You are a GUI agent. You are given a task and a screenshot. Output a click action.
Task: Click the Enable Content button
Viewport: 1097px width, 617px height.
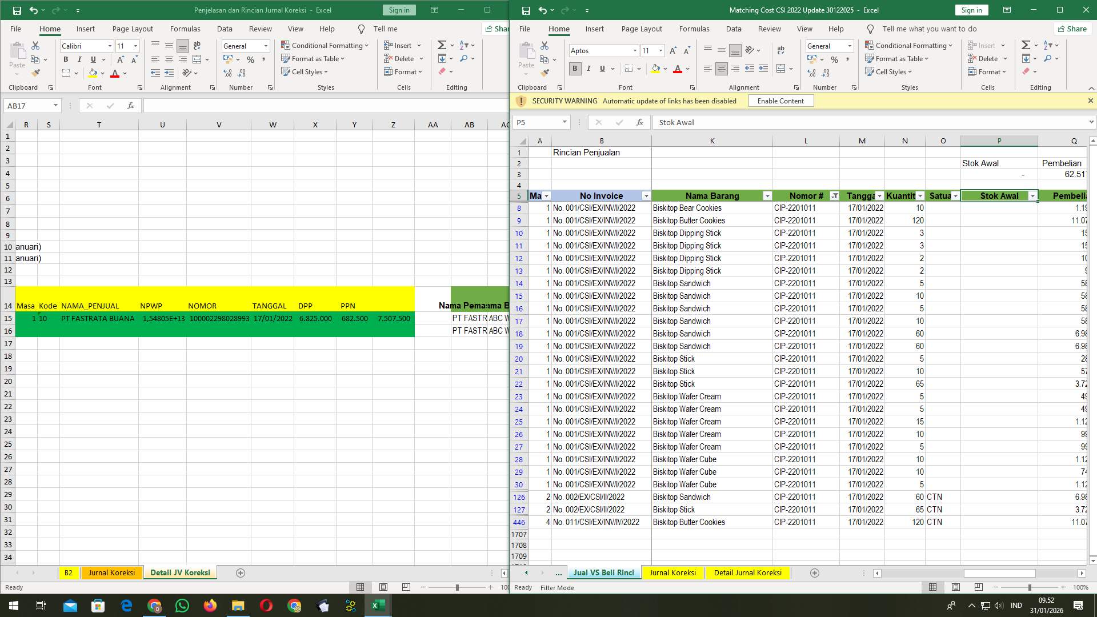[780, 101]
